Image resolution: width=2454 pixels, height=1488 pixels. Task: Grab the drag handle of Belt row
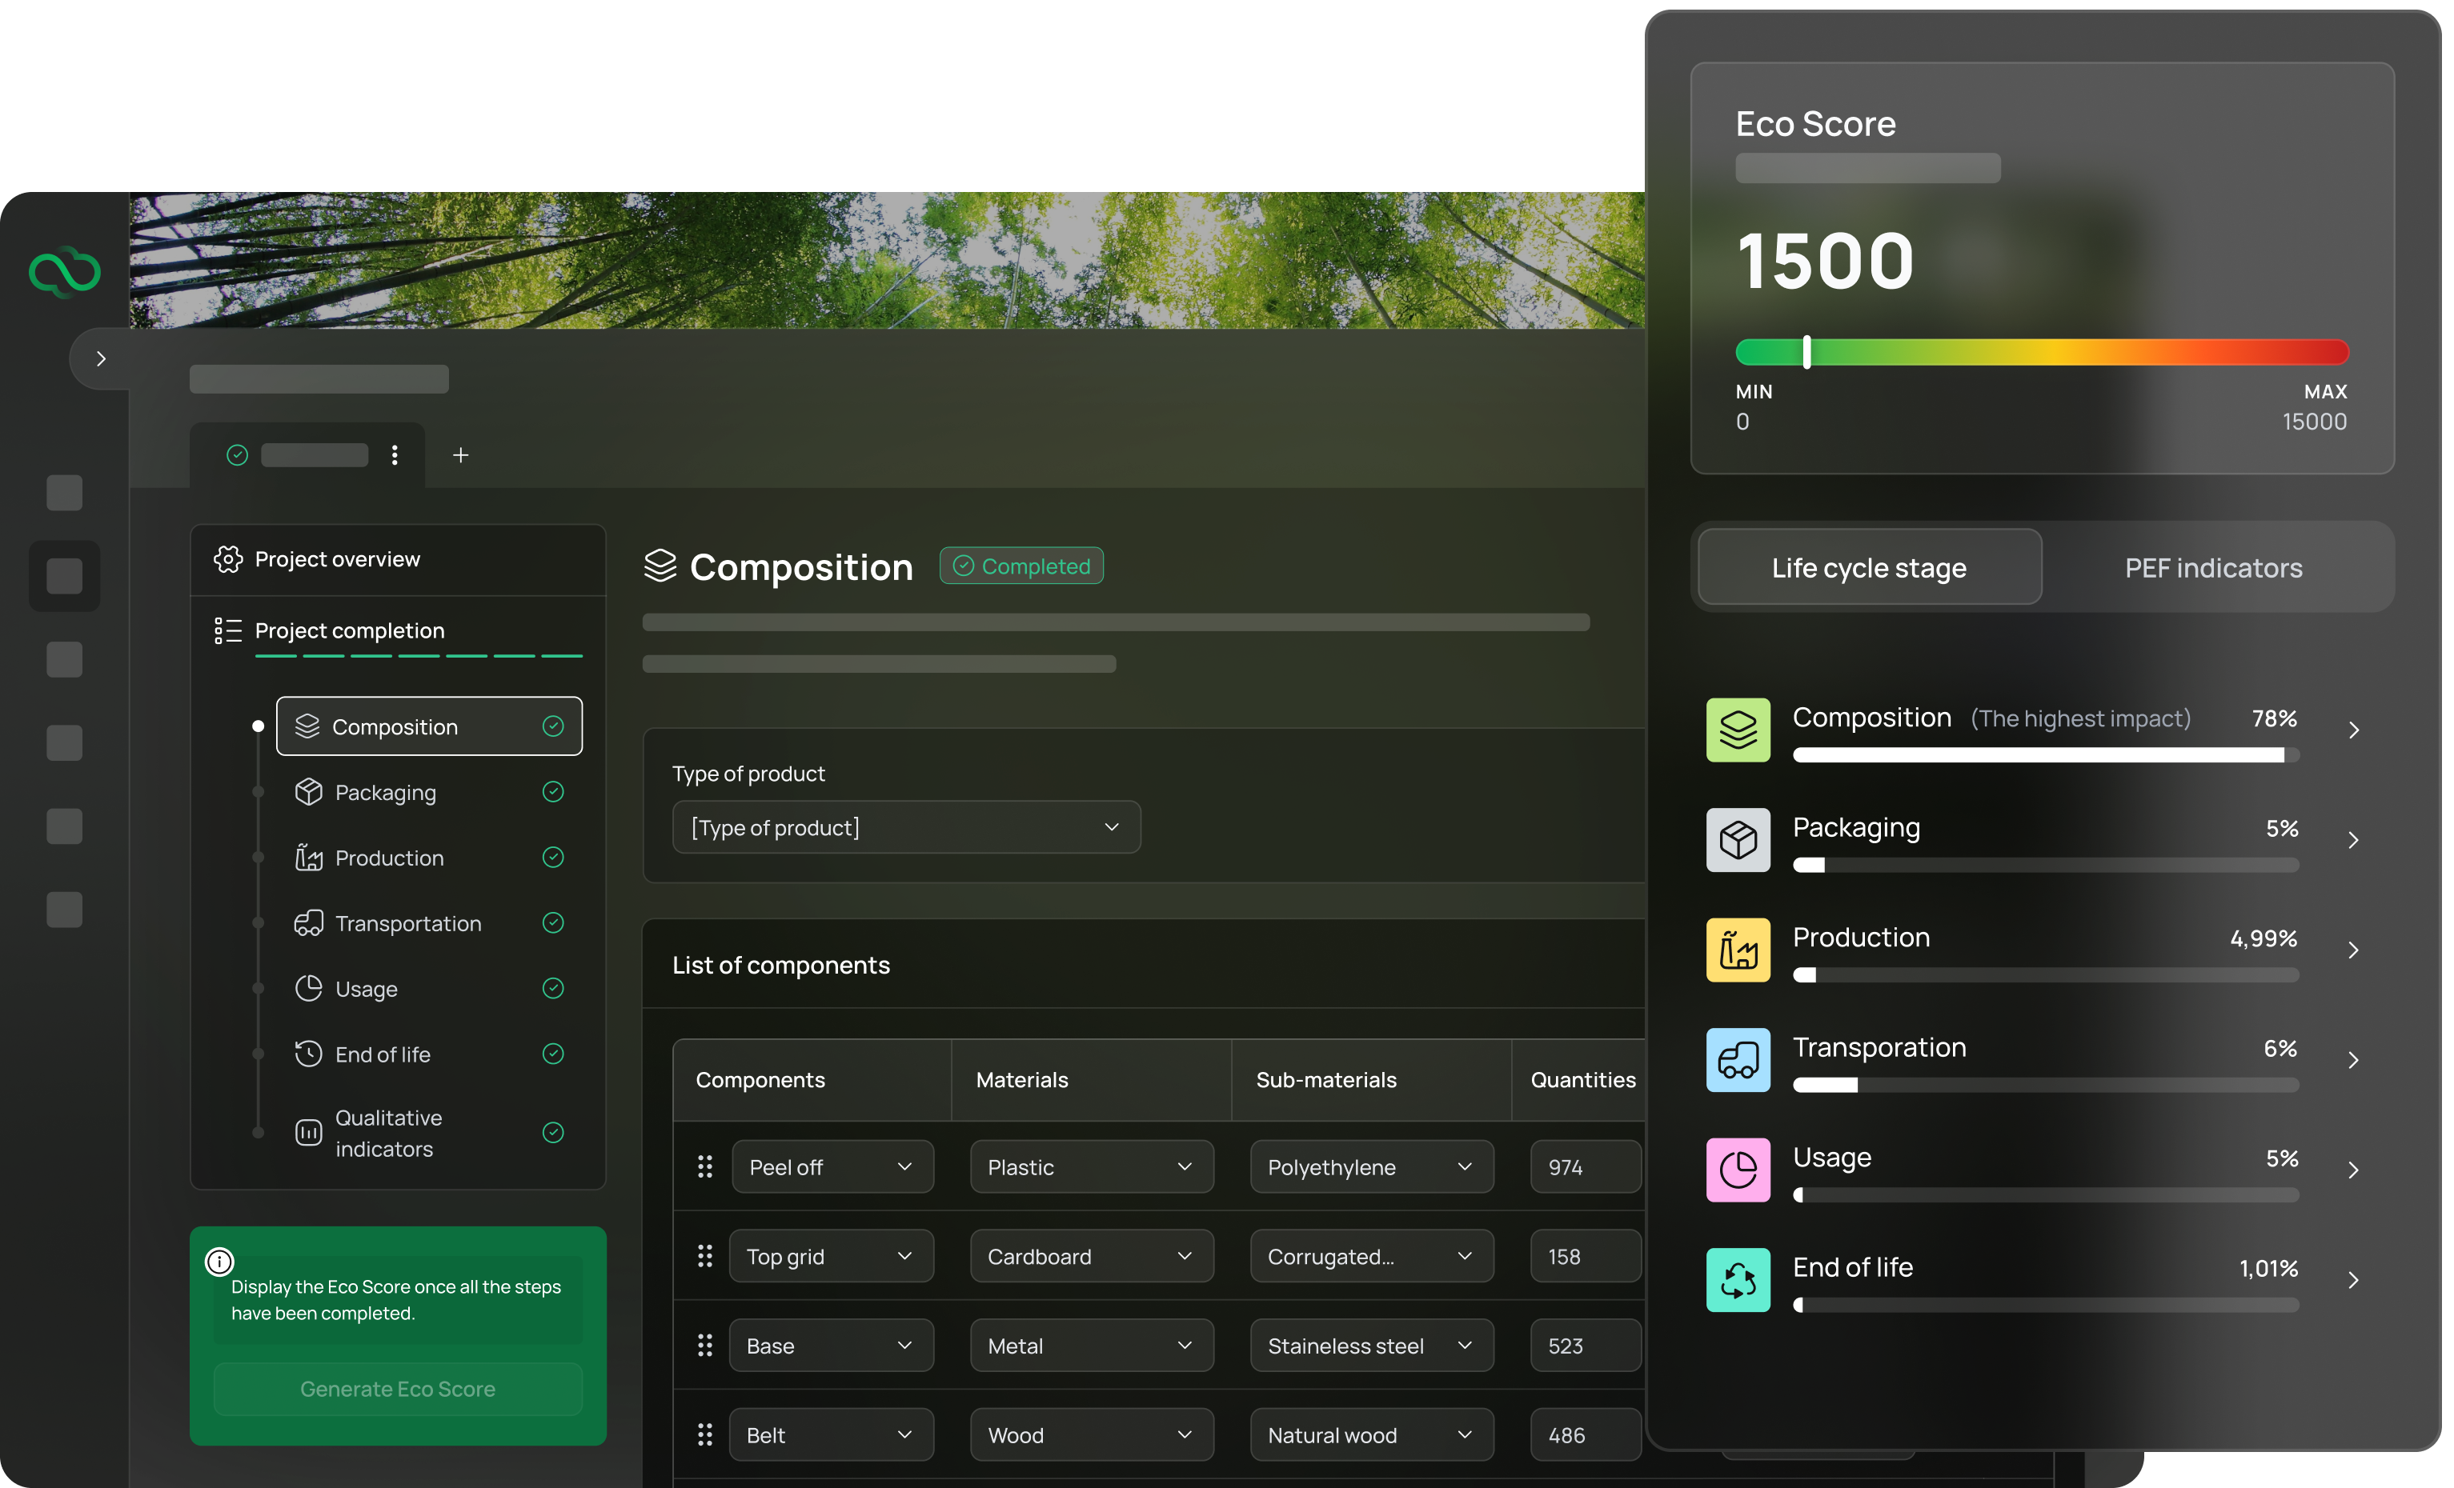pos(705,1435)
